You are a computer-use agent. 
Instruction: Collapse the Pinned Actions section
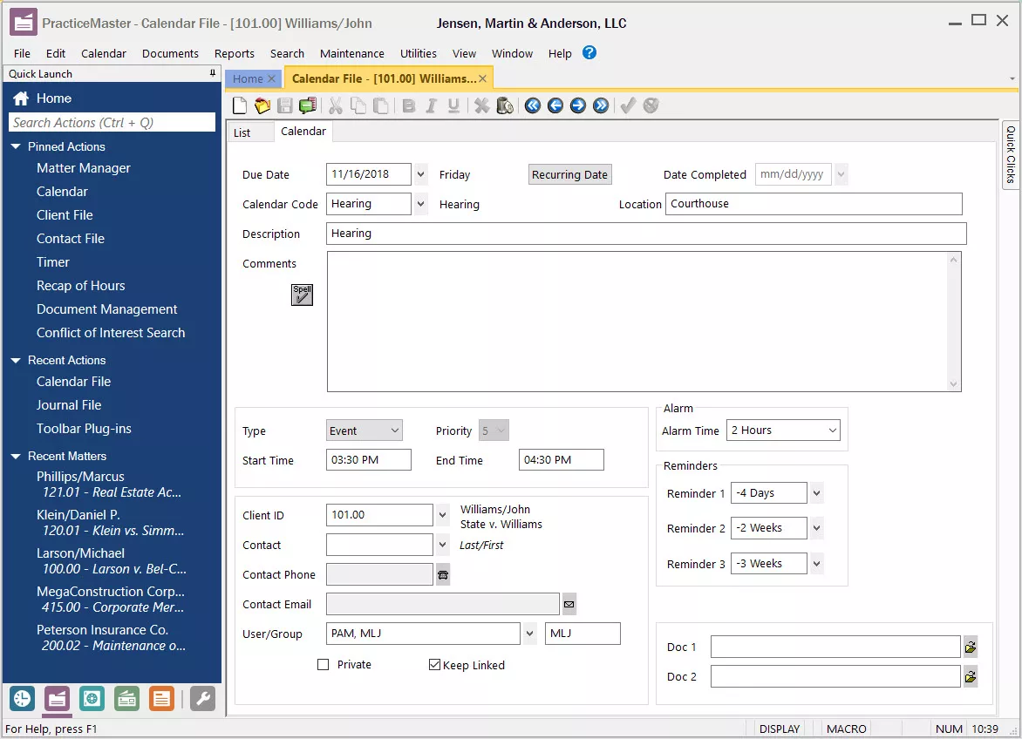pos(16,146)
